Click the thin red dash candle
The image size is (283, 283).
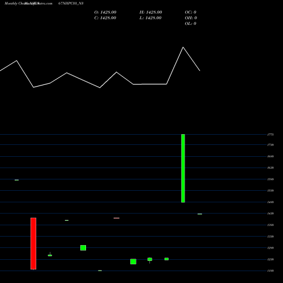[x=117, y=218]
